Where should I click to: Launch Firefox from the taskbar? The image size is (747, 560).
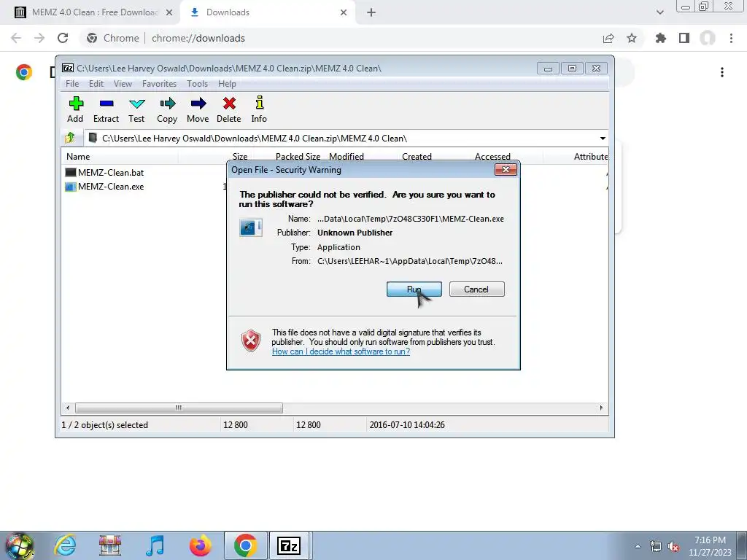pyautogui.click(x=200, y=545)
